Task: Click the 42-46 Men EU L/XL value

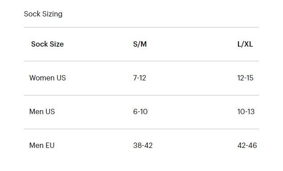Action: click(x=247, y=145)
